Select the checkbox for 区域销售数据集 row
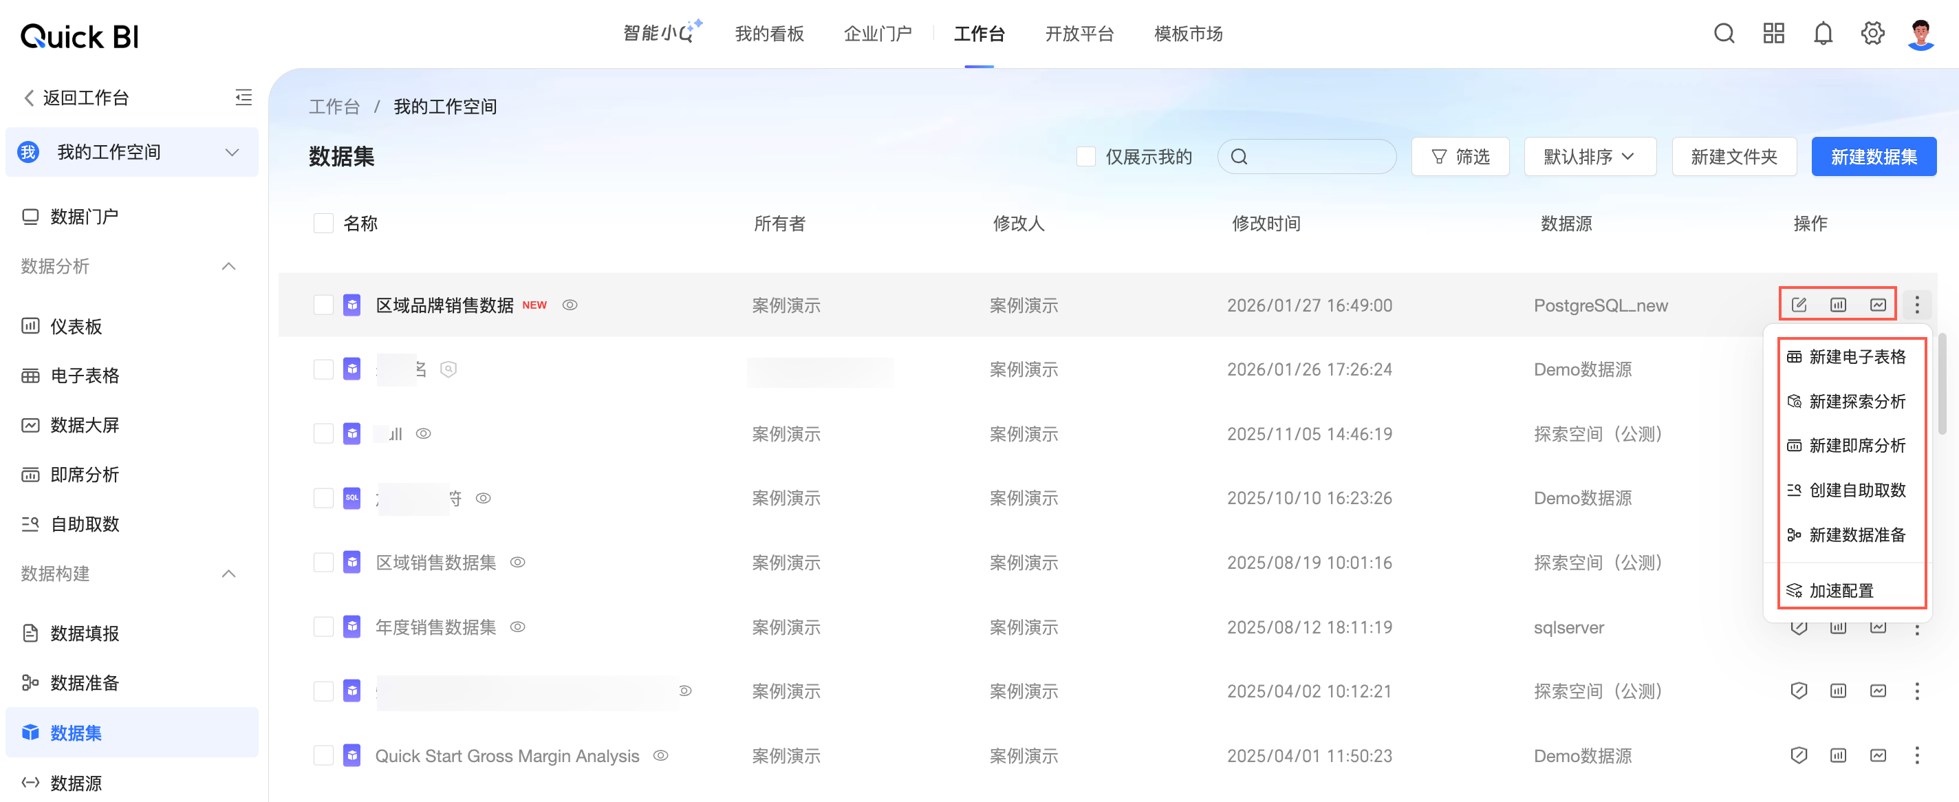1959x802 pixels. tap(323, 563)
